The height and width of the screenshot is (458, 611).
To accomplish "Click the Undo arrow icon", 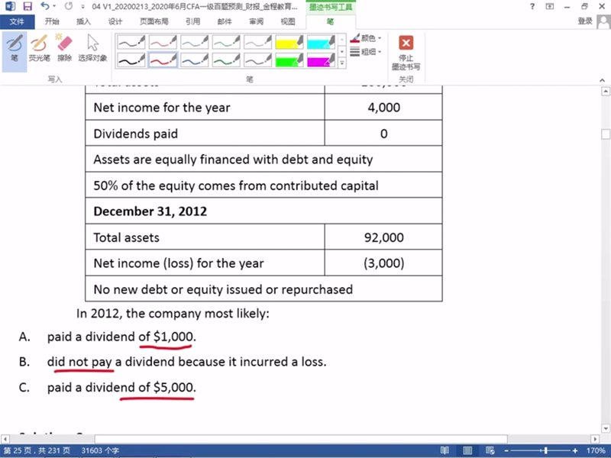I will click(x=44, y=6).
